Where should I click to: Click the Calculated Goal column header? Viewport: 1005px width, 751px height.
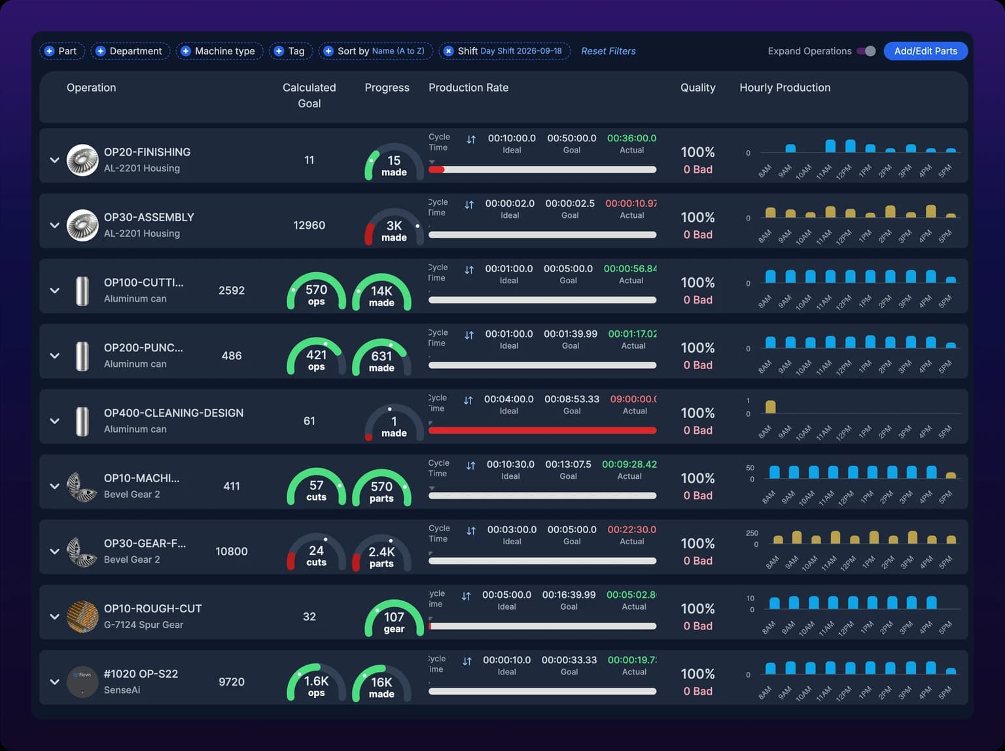(x=309, y=96)
